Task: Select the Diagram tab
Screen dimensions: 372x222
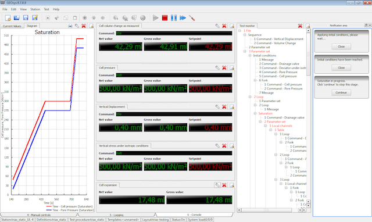Action: click(x=32, y=26)
